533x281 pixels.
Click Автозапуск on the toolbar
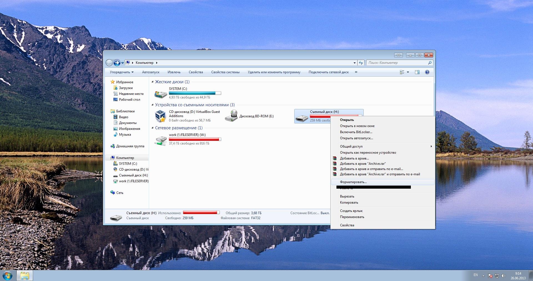pyautogui.click(x=151, y=72)
